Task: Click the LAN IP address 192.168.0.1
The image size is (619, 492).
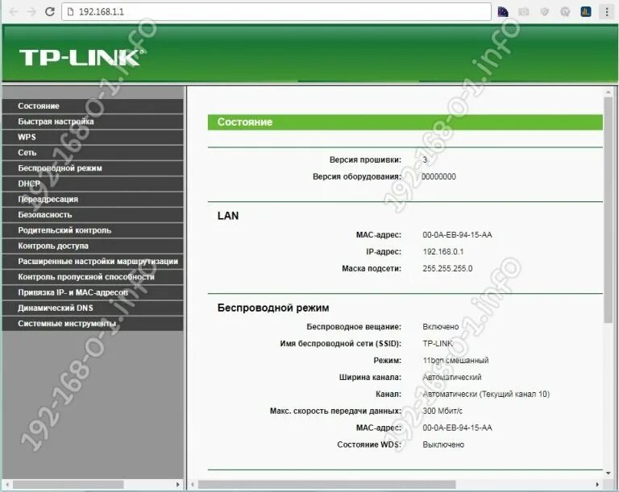Action: point(443,252)
